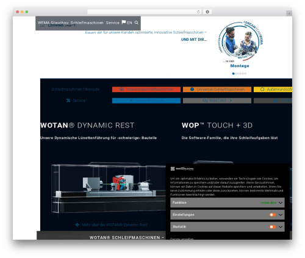Click the circle icon on Innenrundschleifmaschinen
Screen dimensions: 305x258
coord(121,89)
